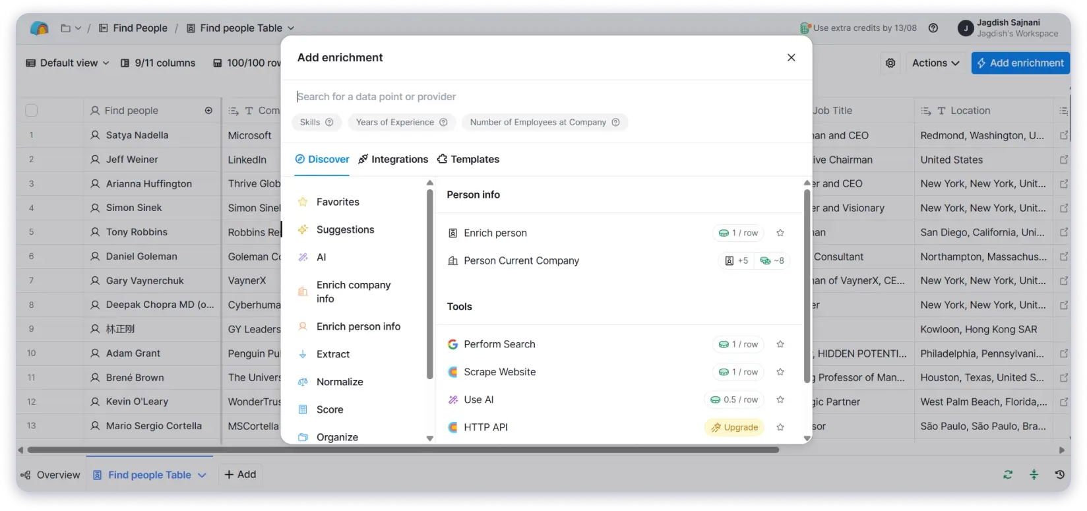Star the Perform Search tool as favorite
Image resolution: width=1087 pixels, height=511 pixels.
tap(780, 344)
